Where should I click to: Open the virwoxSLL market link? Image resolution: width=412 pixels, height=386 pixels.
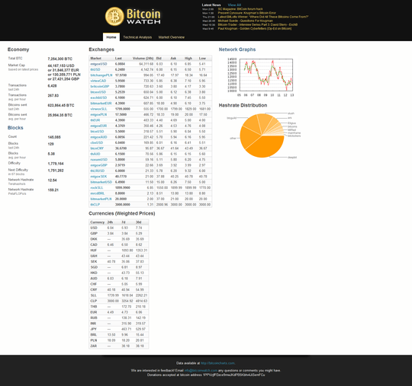click(98, 109)
